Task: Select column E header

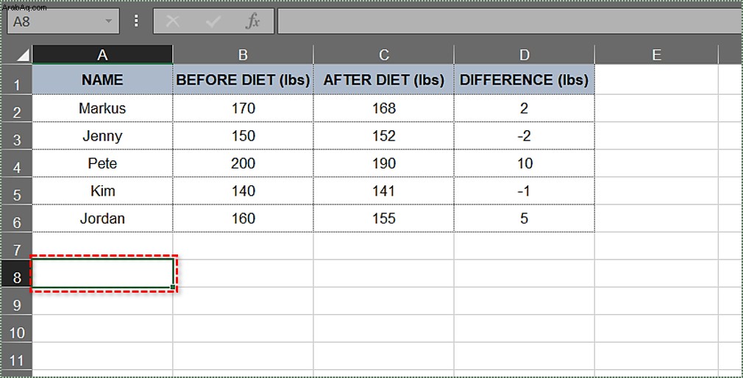Action: tap(656, 55)
